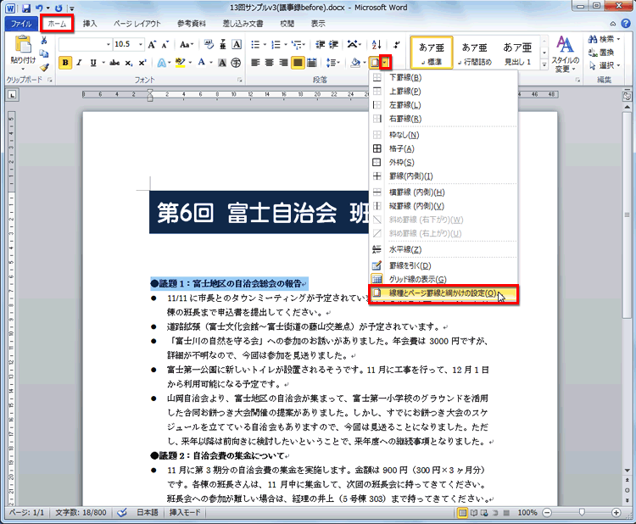
Task: Open the Numbering list dropdown arrow
Action: pyautogui.click(x=285, y=44)
